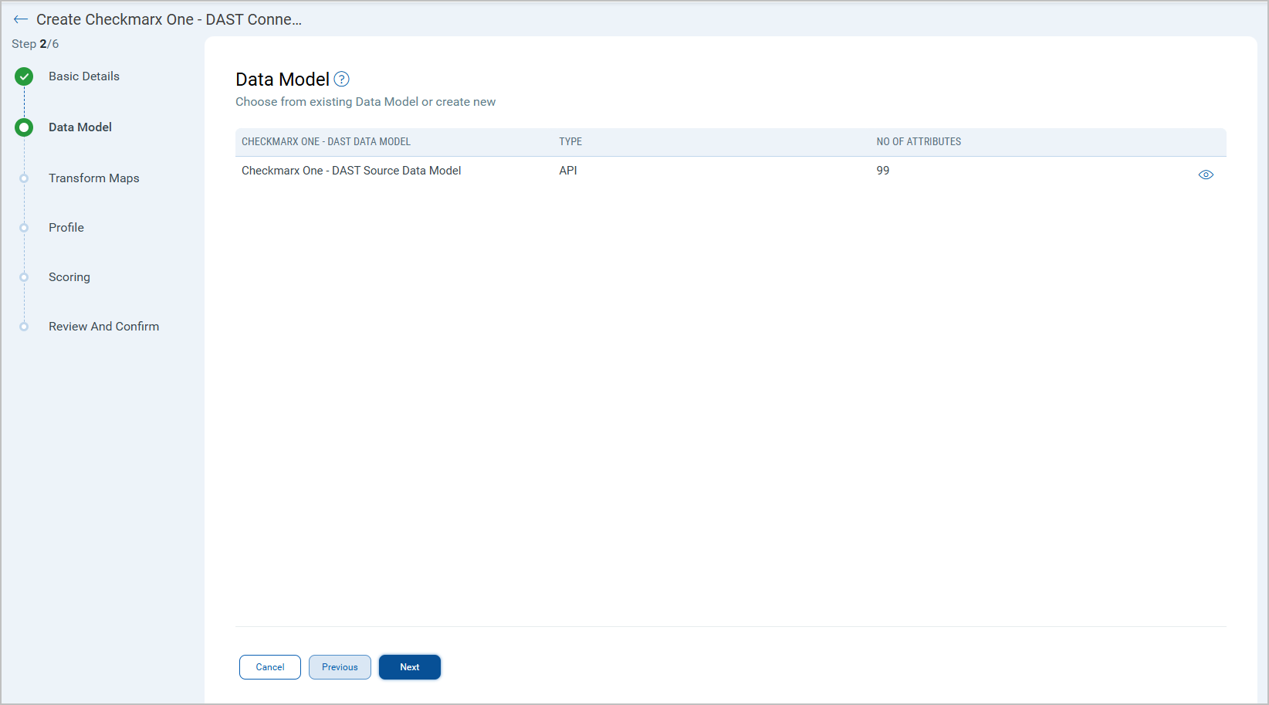The height and width of the screenshot is (705, 1269).
Task: Click the Step 2/6 indicator text
Action: pyautogui.click(x=36, y=44)
